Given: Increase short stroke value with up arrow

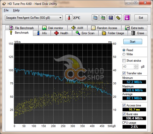Looking at the screenshot, I should 136,66.
